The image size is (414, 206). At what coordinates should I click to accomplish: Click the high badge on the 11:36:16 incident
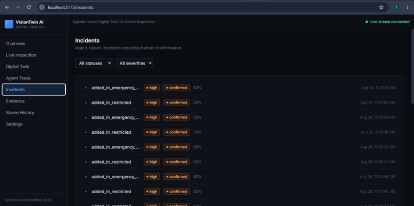coord(152,132)
